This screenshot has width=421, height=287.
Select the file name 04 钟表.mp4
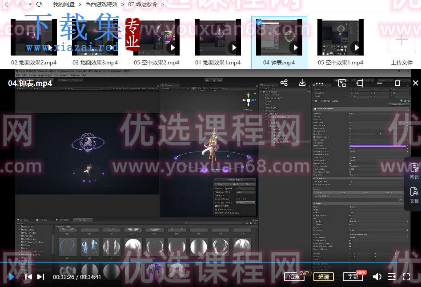[279, 63]
